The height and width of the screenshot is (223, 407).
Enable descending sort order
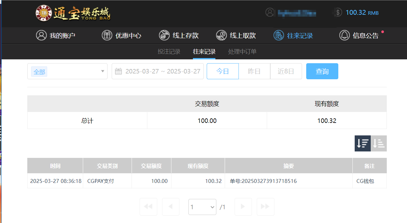(363, 143)
